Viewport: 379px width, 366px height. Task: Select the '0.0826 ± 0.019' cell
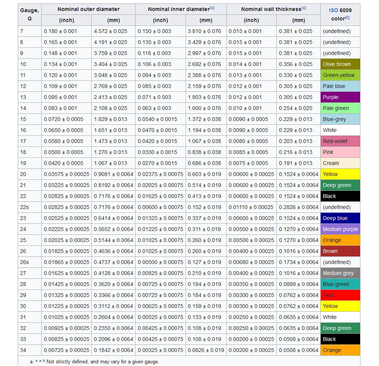206,350
